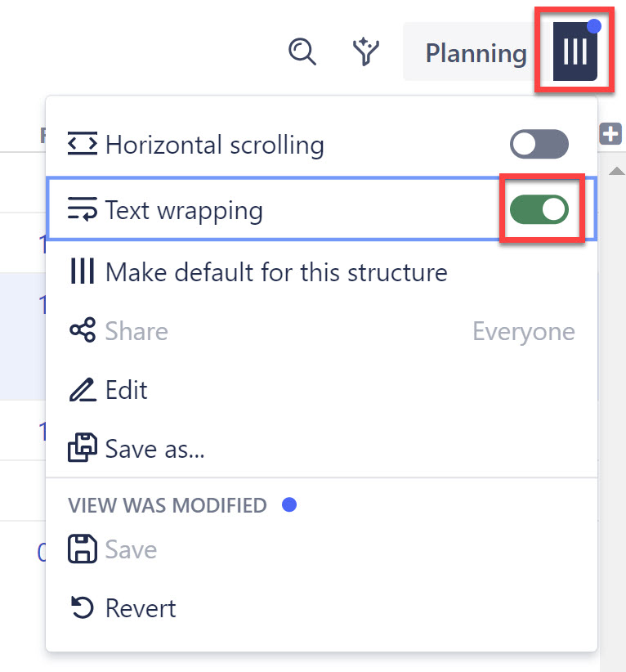Click the text wrapping icon
This screenshot has width=626, height=672.
81,209
